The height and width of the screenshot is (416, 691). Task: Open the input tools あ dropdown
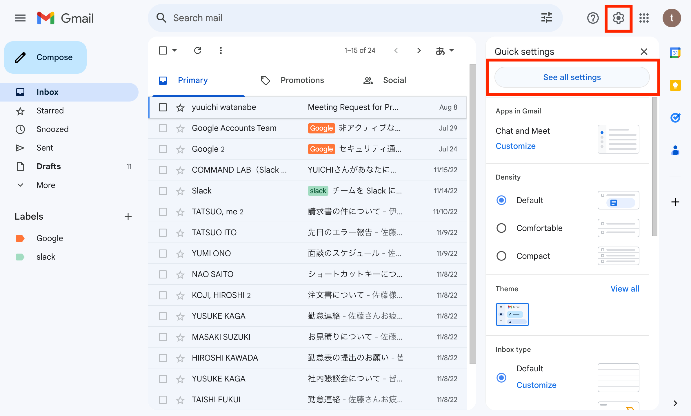(x=445, y=51)
